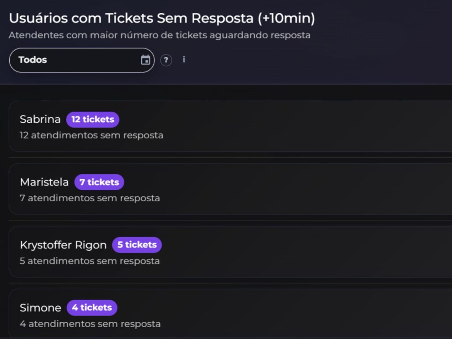Select the "12 tickets" badge for Sabrina

click(x=93, y=119)
